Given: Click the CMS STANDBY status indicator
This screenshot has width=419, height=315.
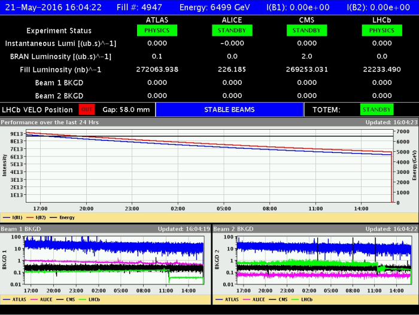Looking at the screenshot, I should pos(306,30).
